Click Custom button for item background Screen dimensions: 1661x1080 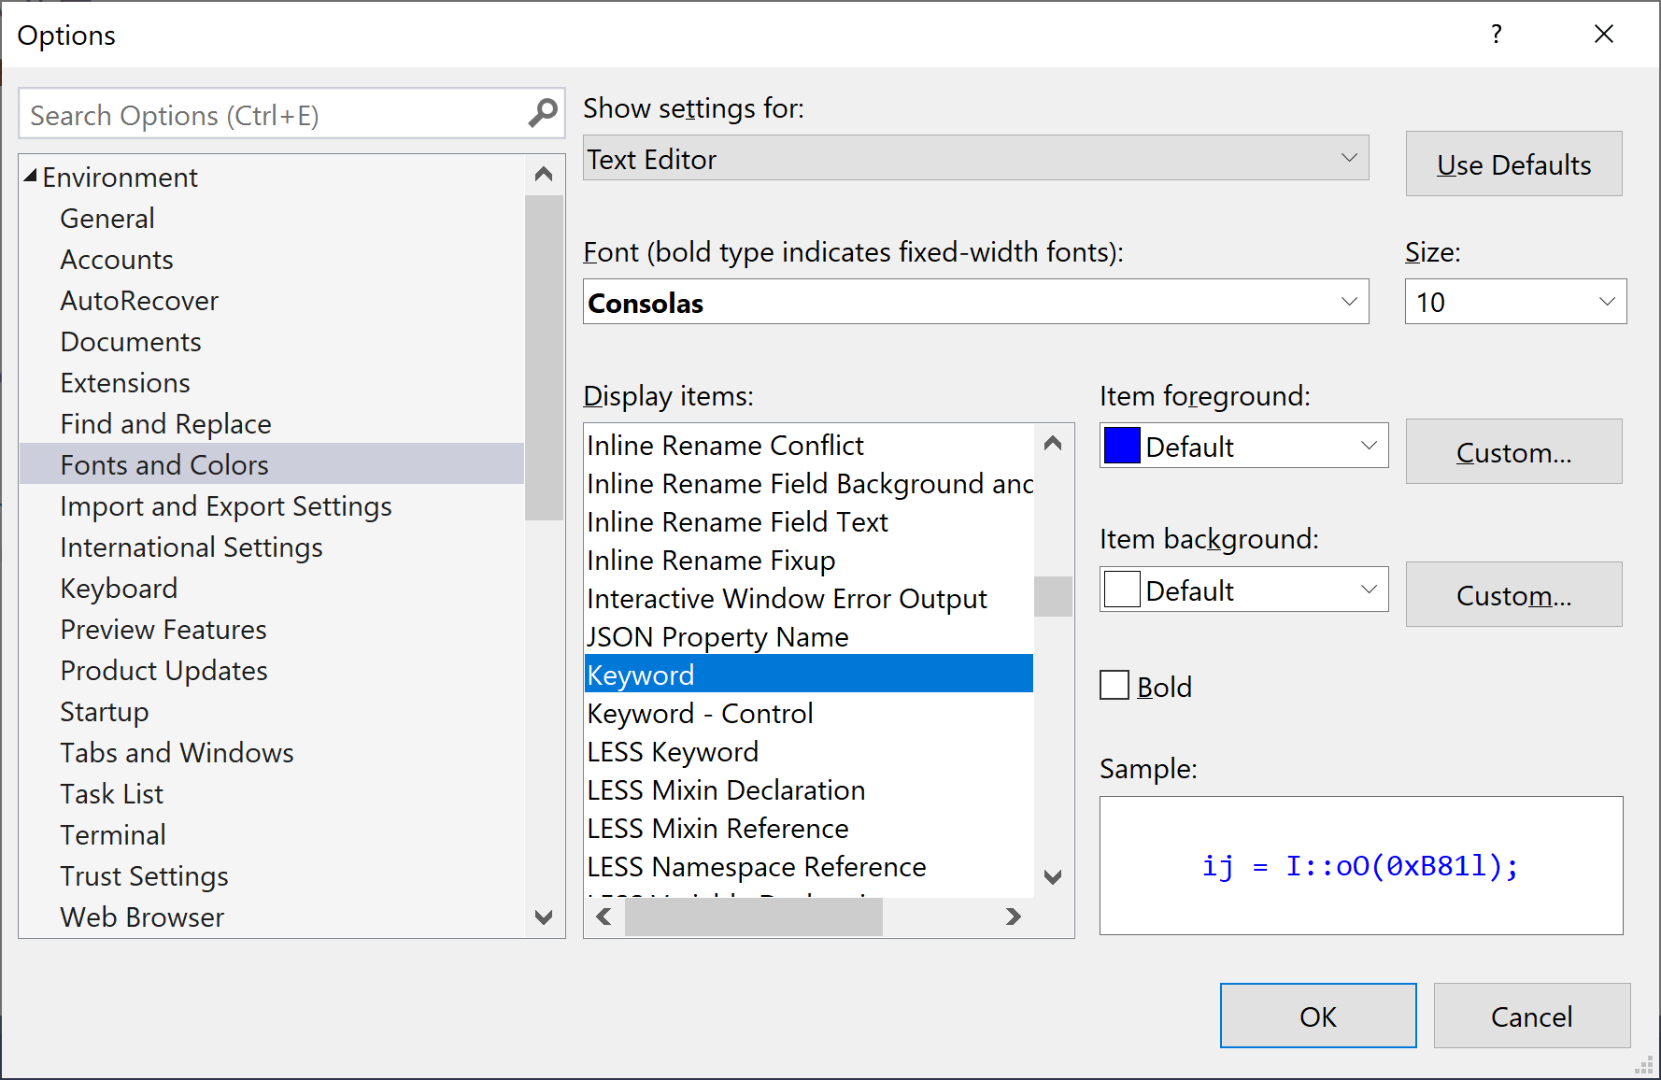[1513, 594]
